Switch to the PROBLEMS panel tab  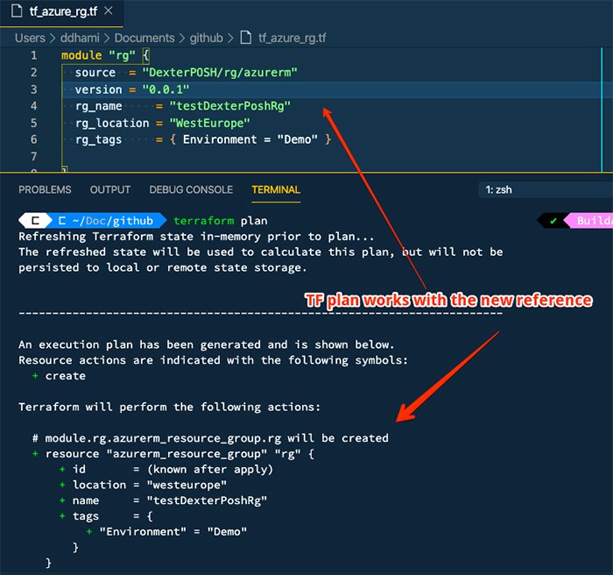[x=45, y=189]
